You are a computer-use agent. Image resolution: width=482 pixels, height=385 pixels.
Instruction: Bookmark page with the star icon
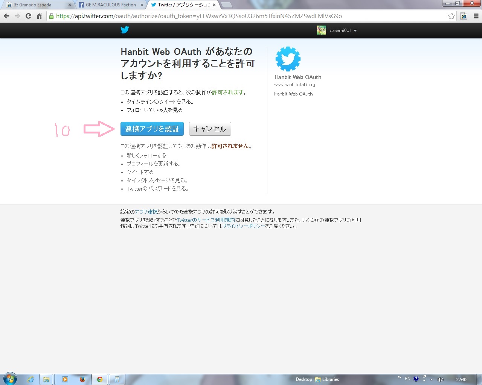[x=451, y=16]
